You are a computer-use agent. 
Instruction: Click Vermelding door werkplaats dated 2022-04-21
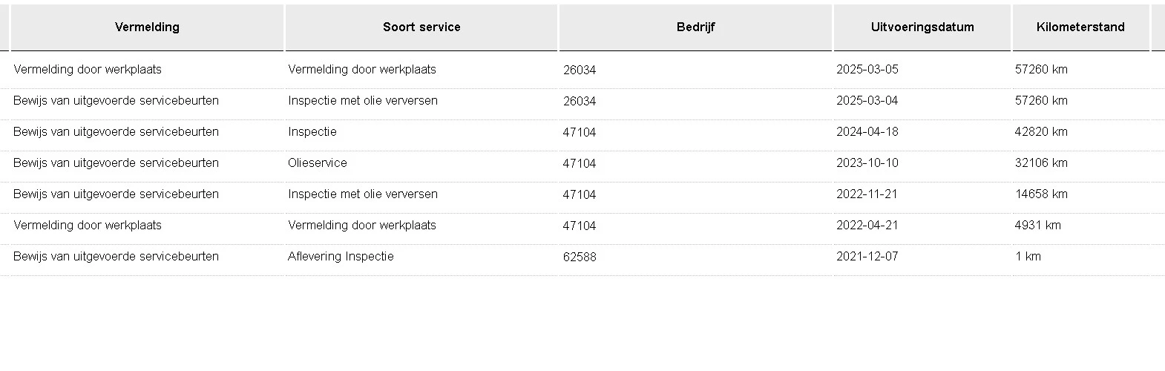click(88, 226)
